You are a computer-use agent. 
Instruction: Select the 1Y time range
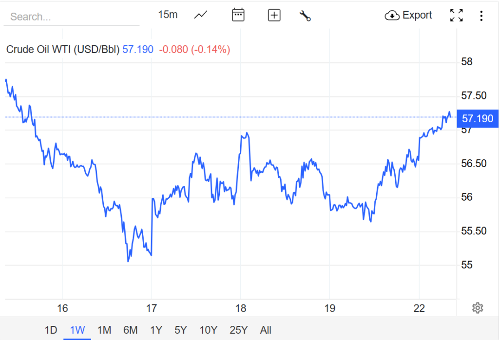tap(156, 330)
